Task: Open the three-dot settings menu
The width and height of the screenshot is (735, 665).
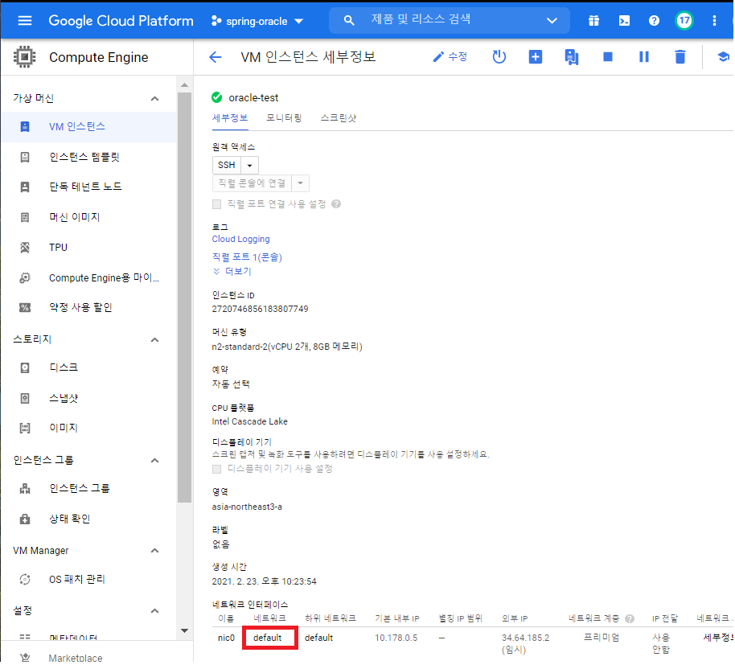Action: click(714, 21)
